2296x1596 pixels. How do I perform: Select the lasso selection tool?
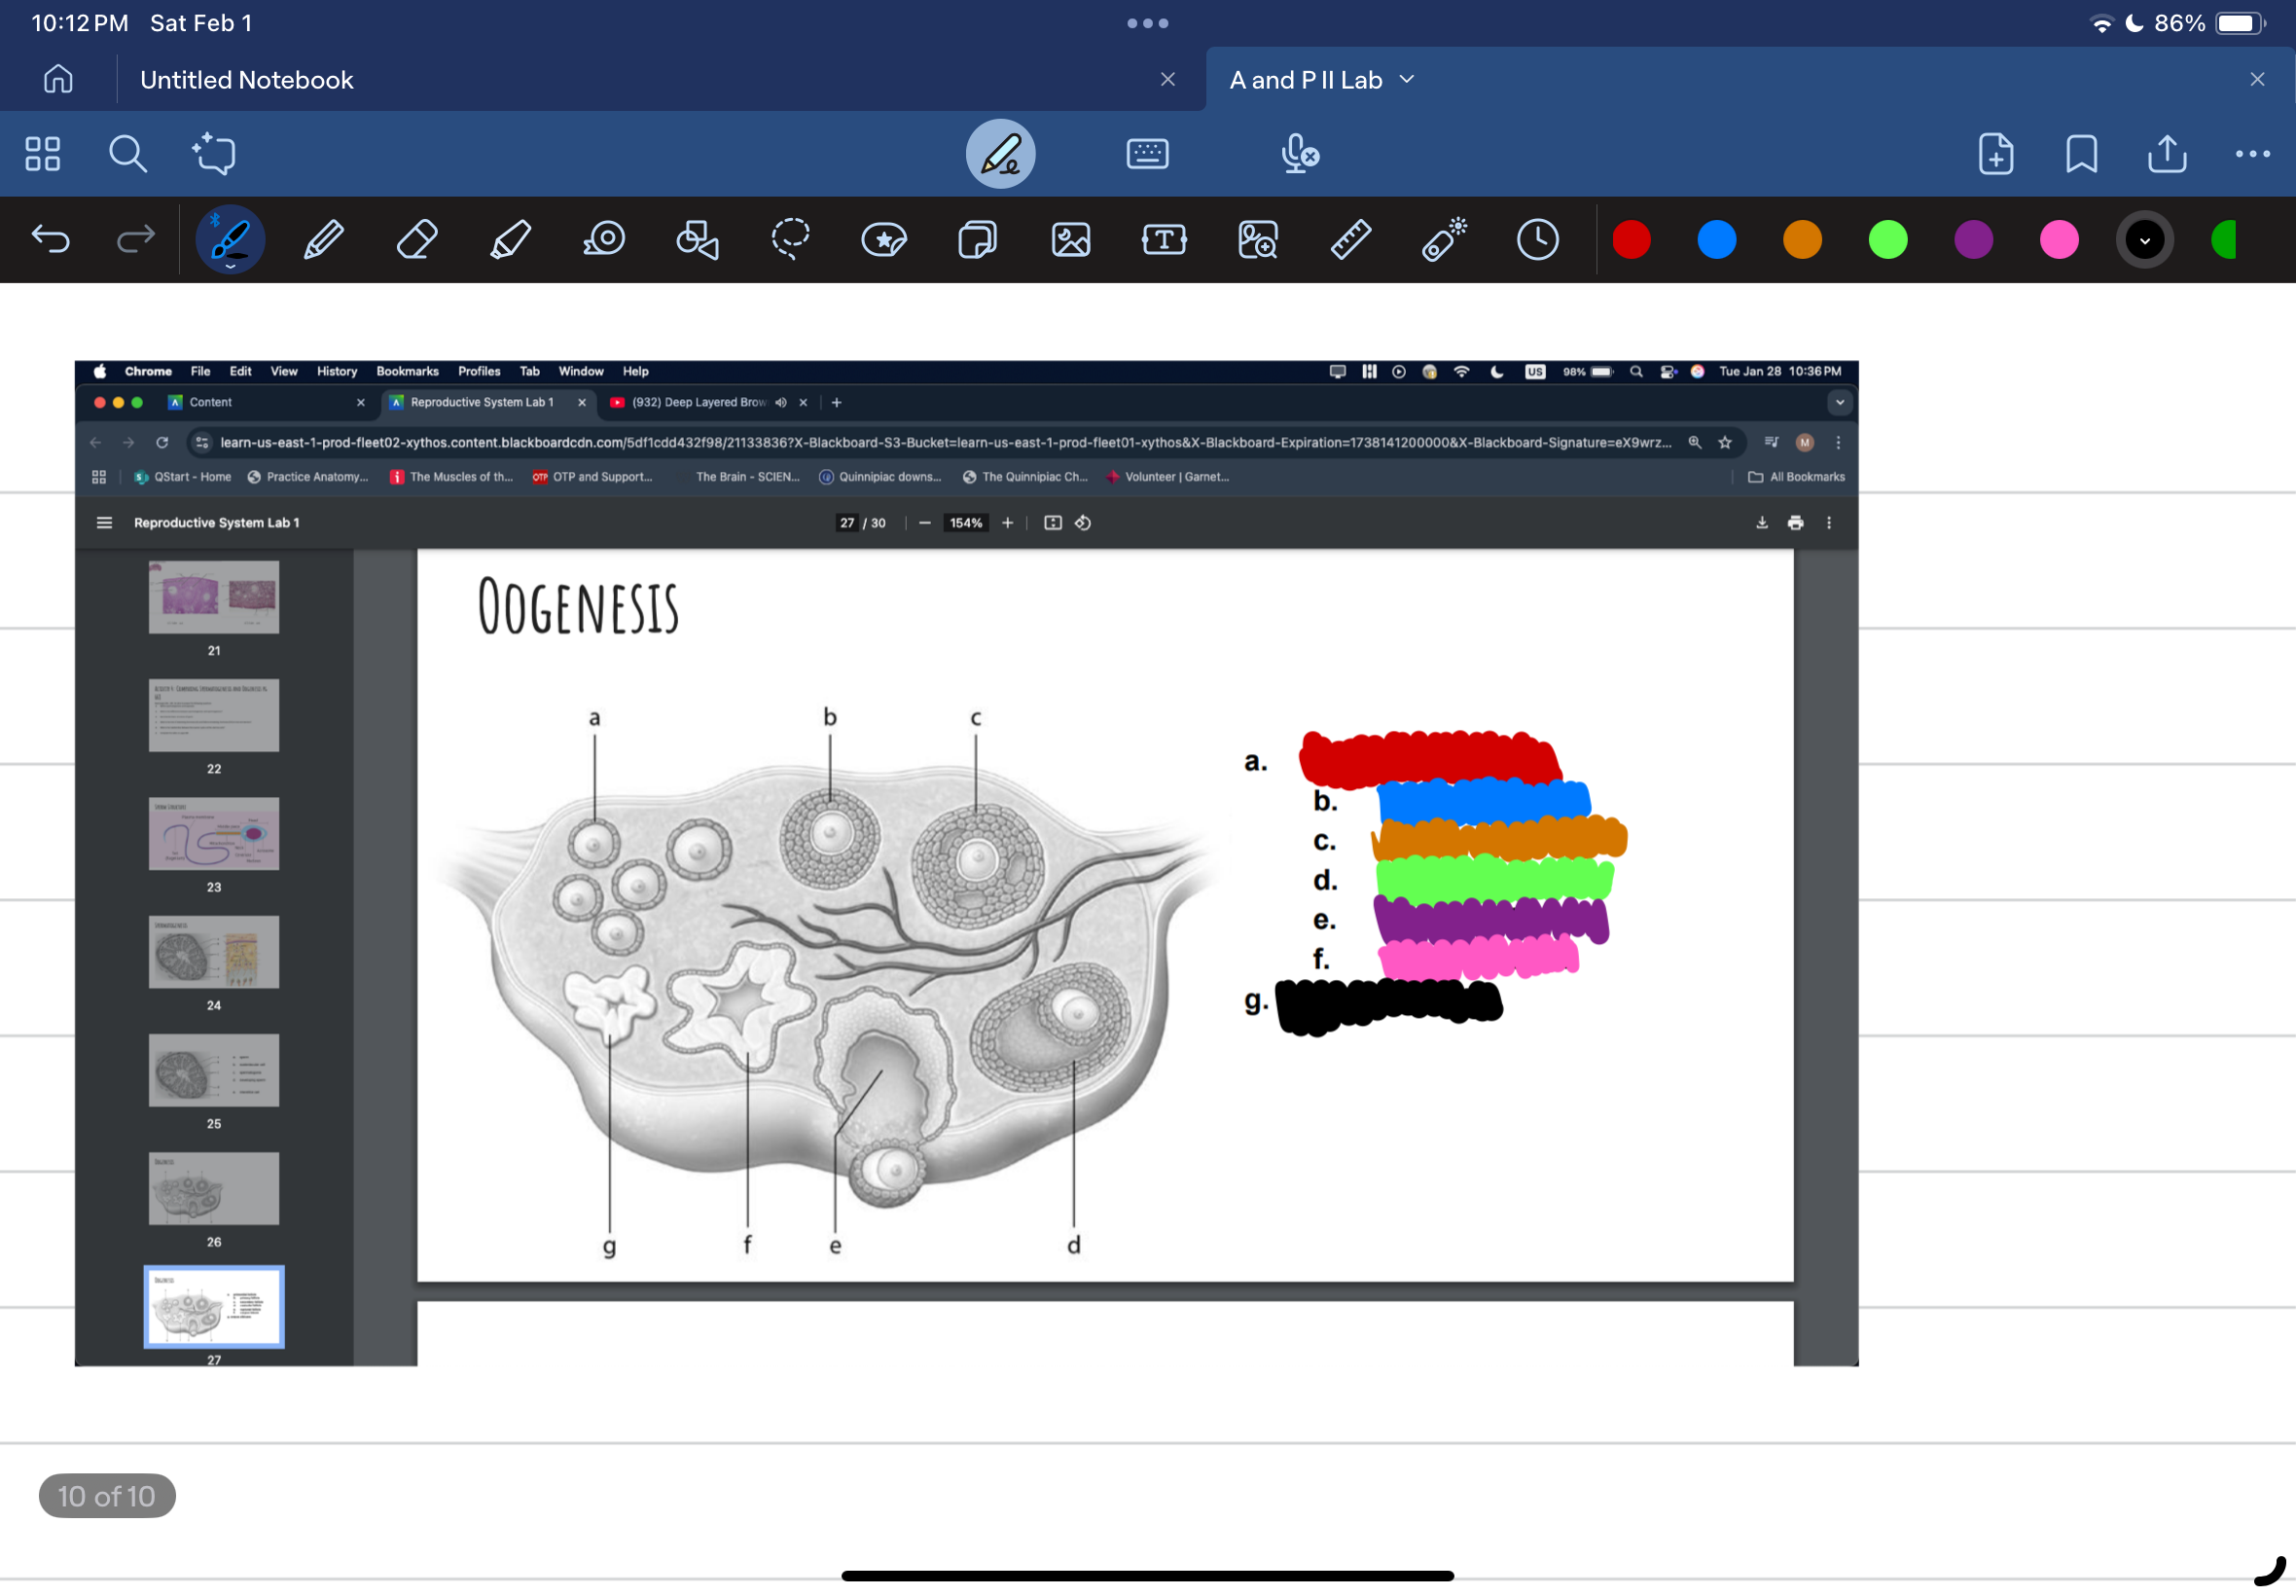789,239
